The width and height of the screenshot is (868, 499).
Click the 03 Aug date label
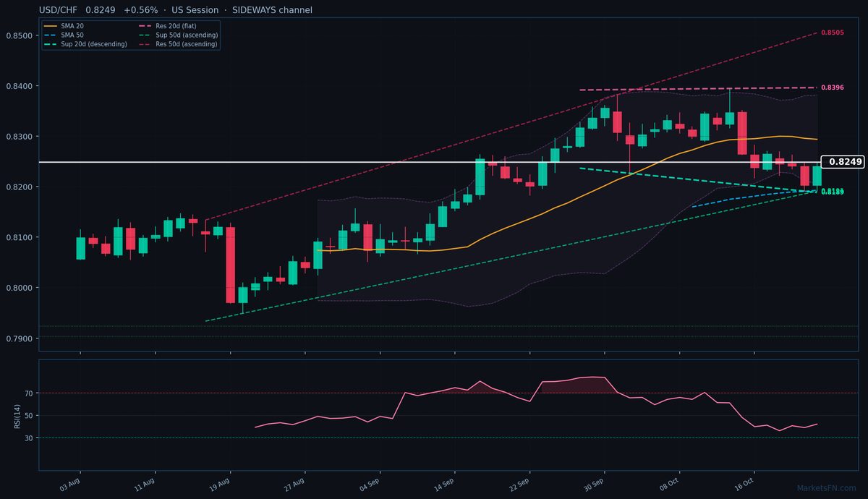click(69, 483)
